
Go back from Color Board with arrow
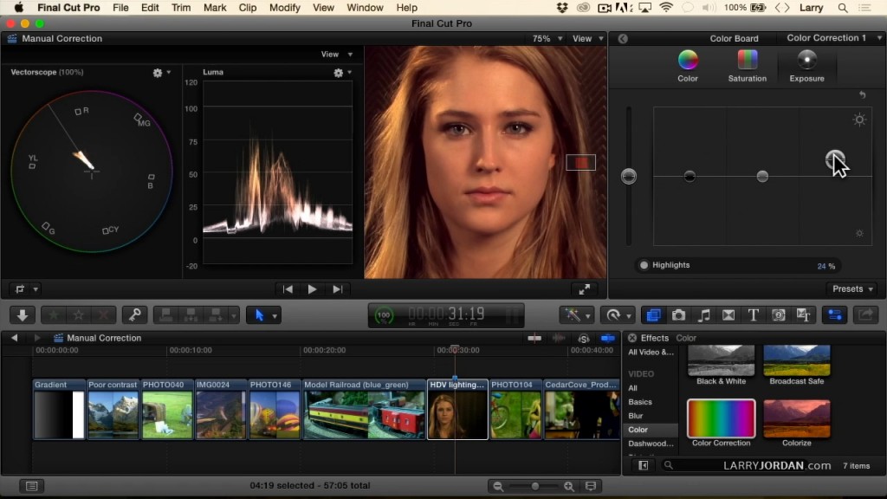[x=623, y=38]
